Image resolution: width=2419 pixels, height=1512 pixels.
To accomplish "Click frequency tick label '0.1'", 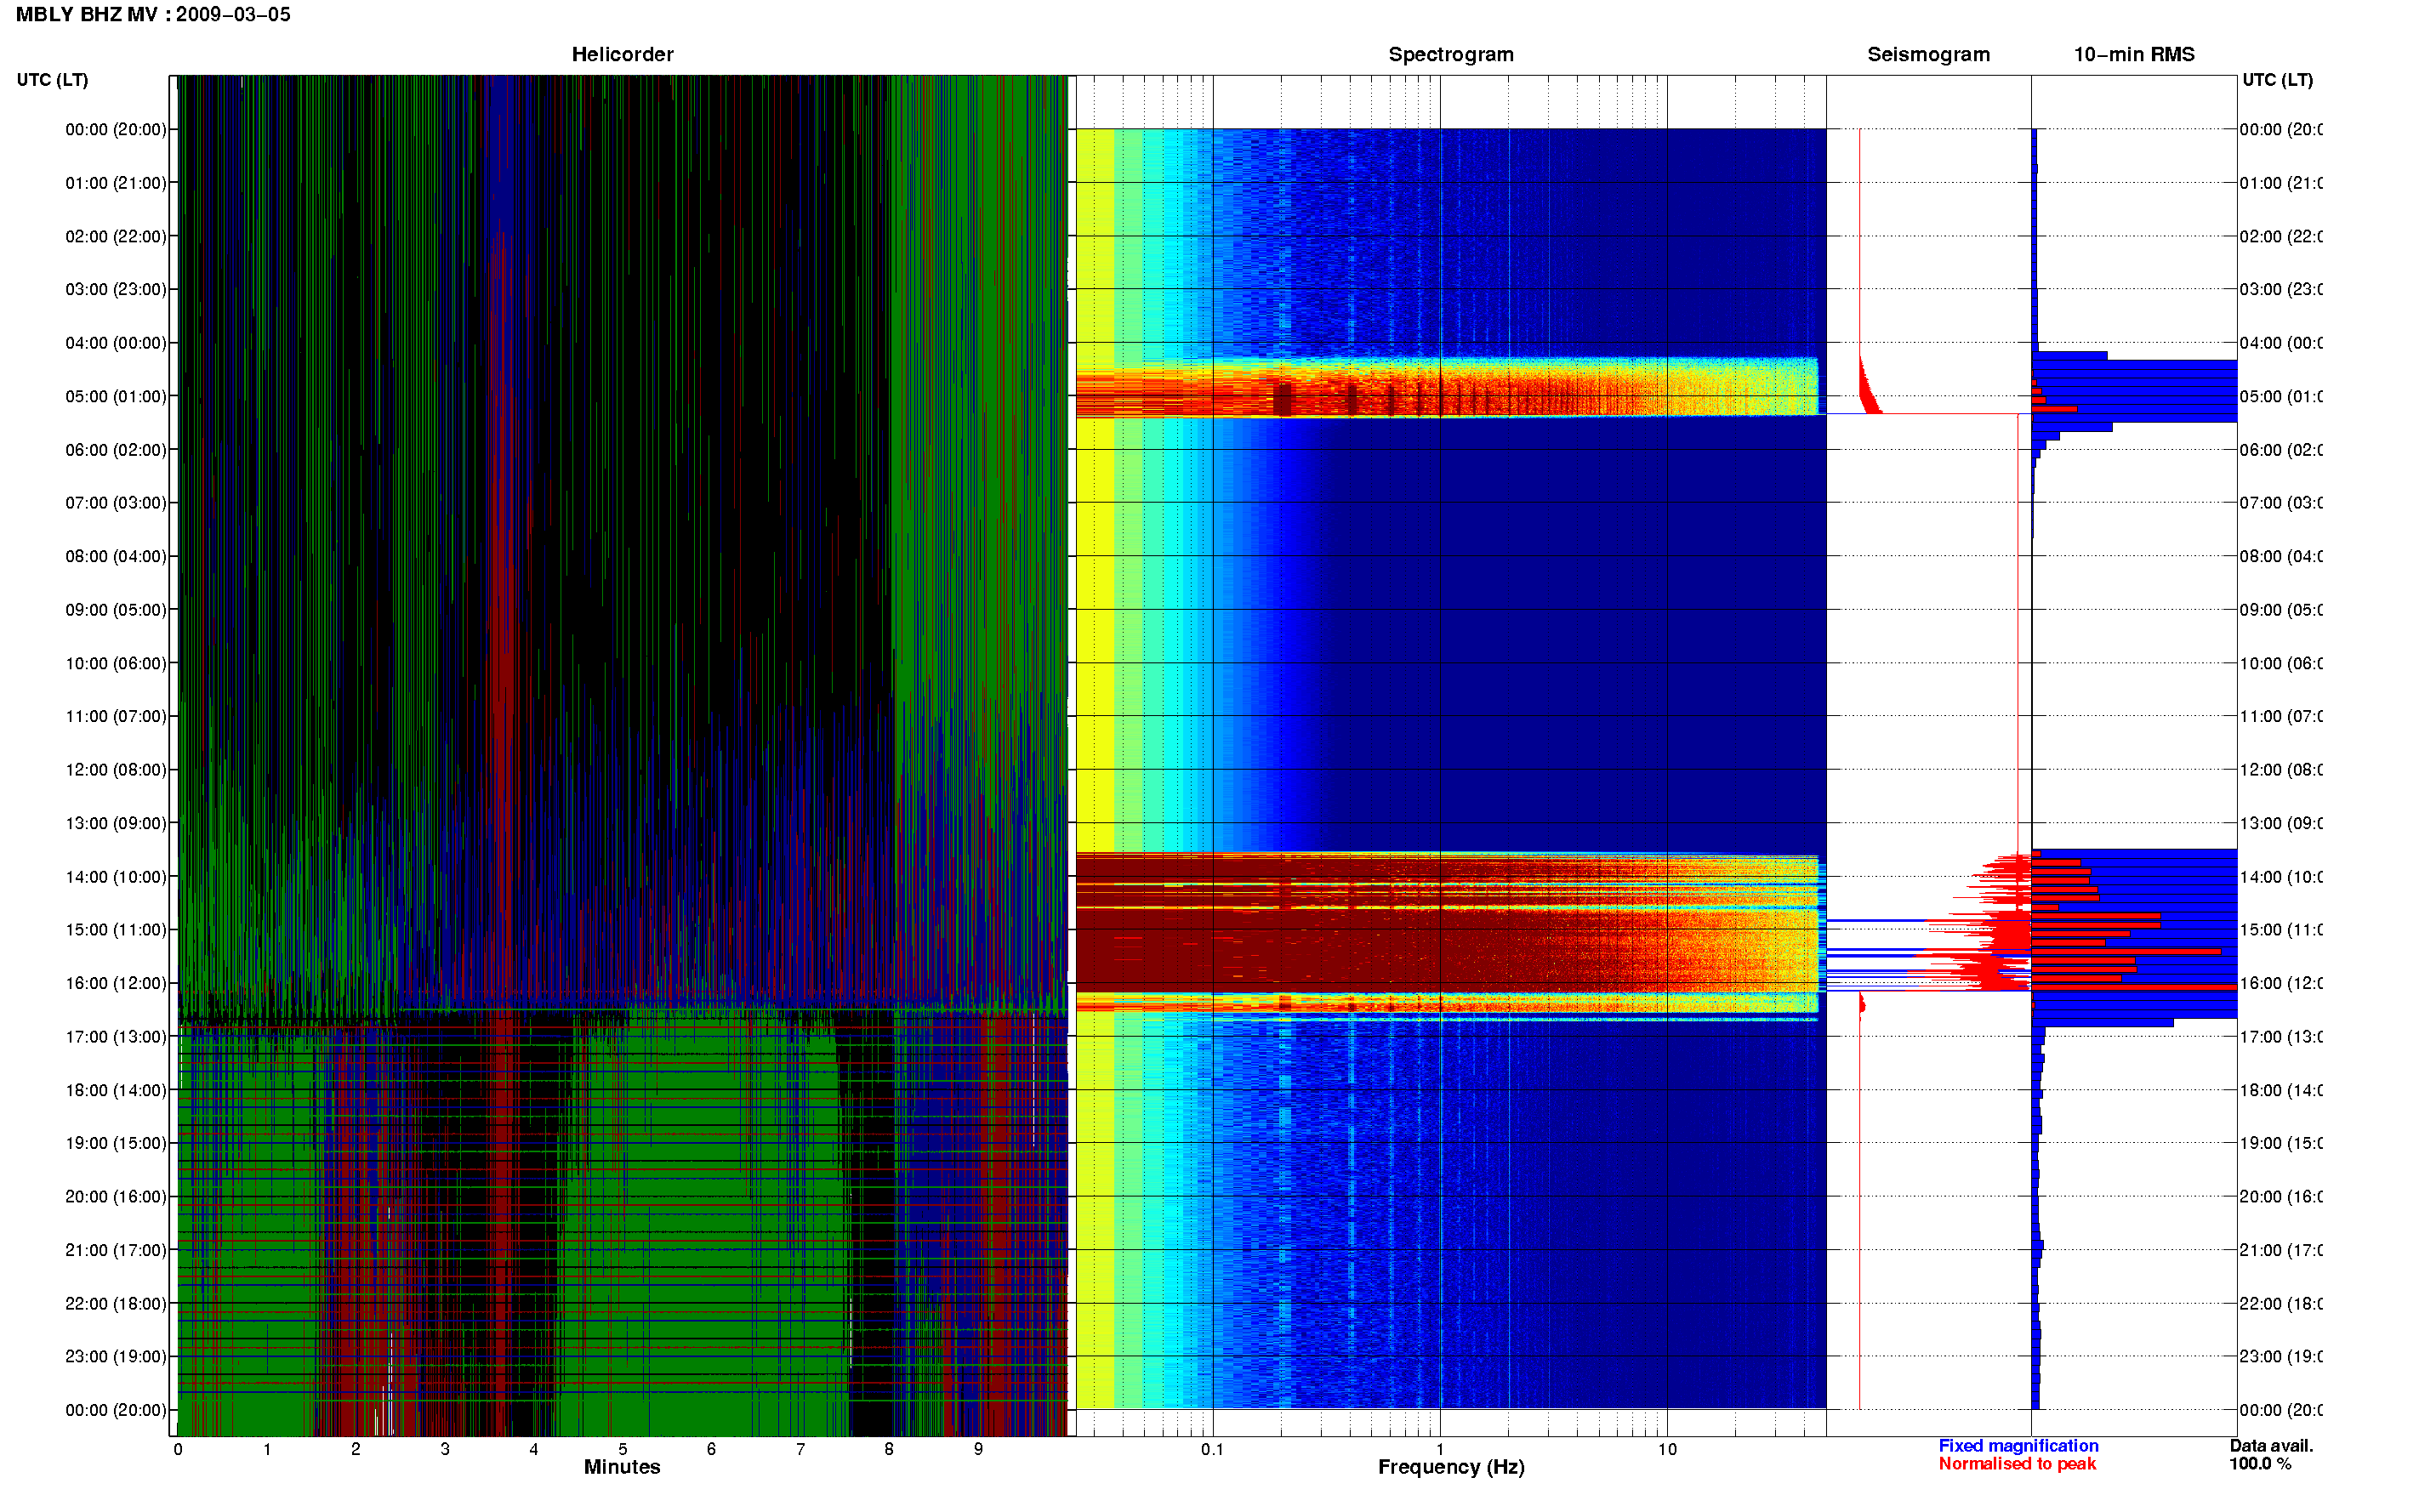I will click(1212, 1449).
